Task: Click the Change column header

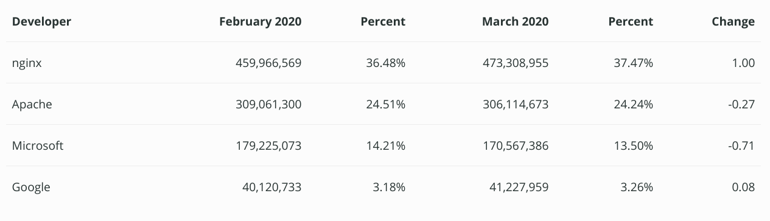Action: click(x=733, y=21)
